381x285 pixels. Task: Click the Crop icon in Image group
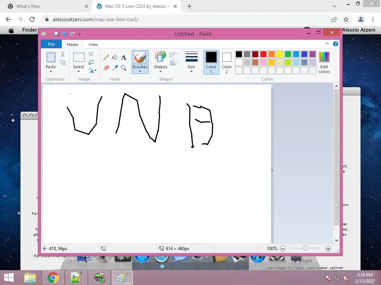pyautogui.click(x=91, y=54)
